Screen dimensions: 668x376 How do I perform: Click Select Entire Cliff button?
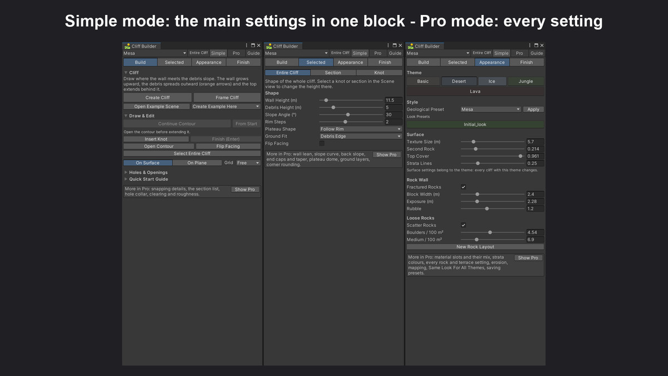click(x=192, y=153)
